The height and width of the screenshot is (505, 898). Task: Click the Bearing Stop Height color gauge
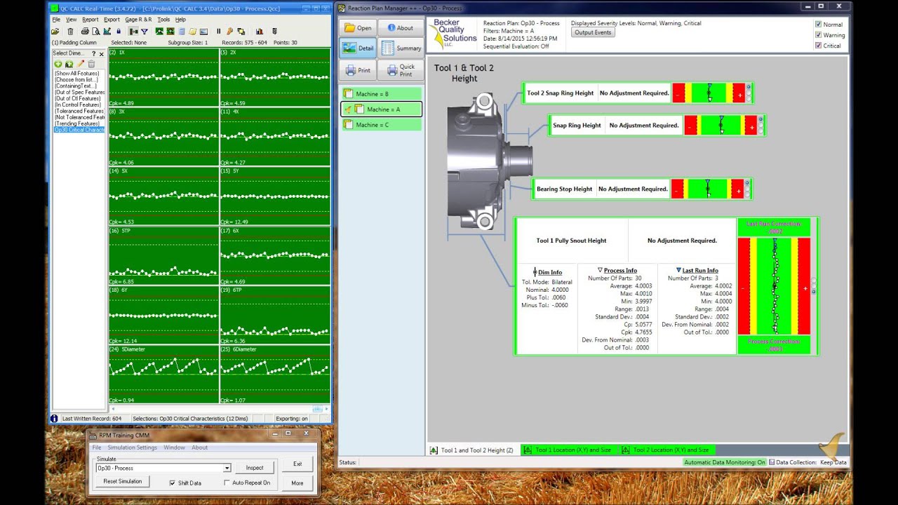707,189
